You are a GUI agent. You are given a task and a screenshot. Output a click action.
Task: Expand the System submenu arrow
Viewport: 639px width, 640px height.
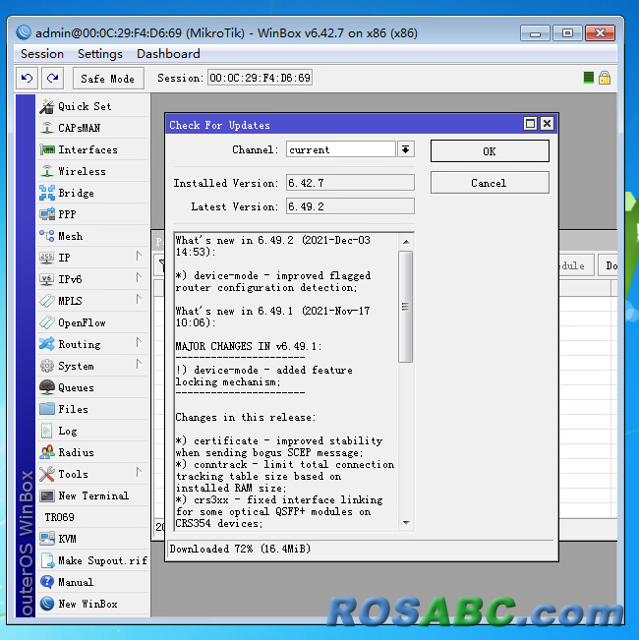click(139, 364)
